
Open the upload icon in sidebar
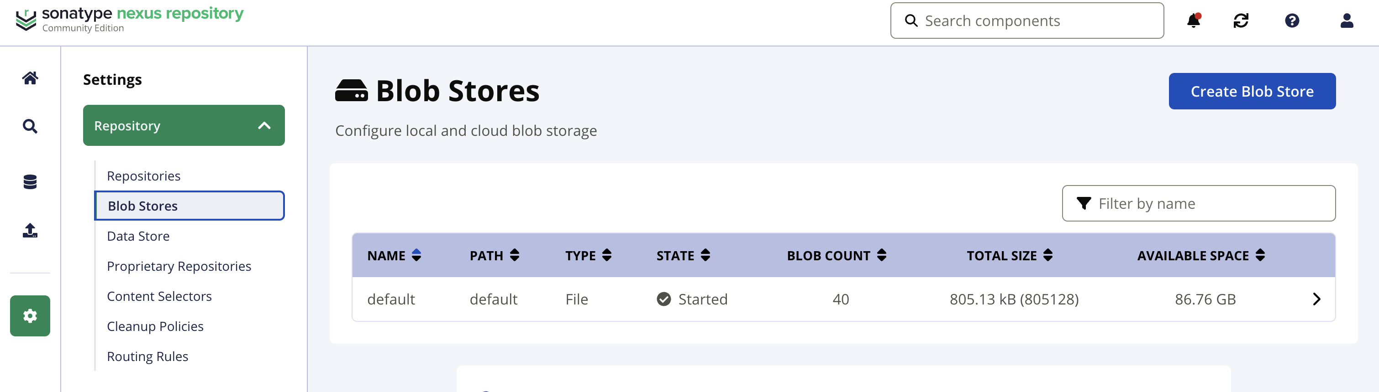coord(30,230)
